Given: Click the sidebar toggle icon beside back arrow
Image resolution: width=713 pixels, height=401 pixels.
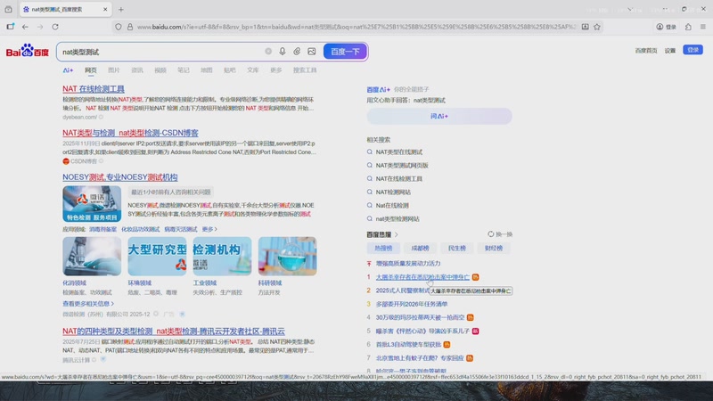Looking at the screenshot, I should pyautogui.click(x=11, y=27).
